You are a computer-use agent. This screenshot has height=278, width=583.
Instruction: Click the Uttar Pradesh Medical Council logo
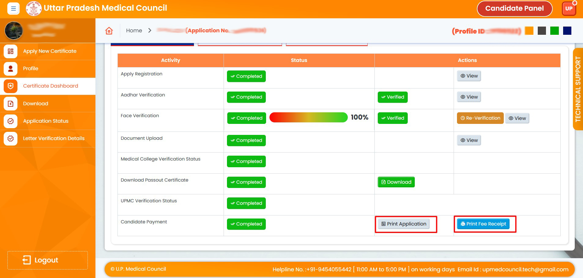[x=34, y=9]
